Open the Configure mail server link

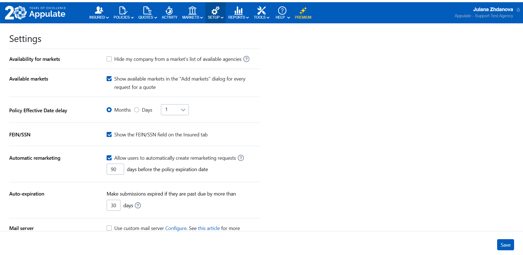[176, 228]
